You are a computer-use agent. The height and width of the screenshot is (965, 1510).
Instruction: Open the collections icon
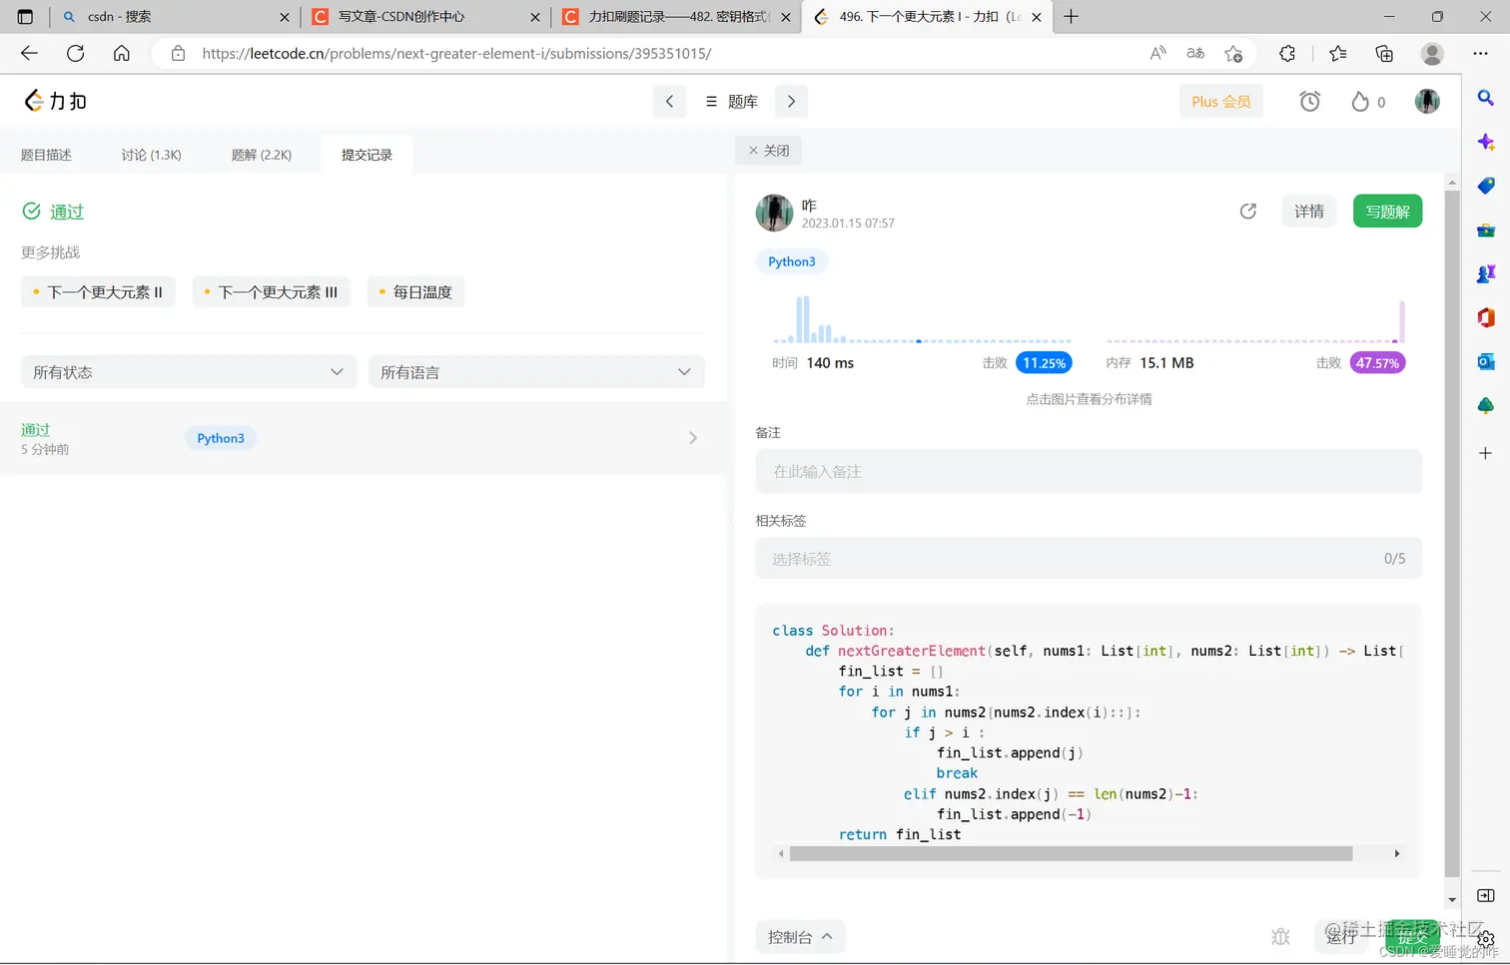(x=1384, y=54)
